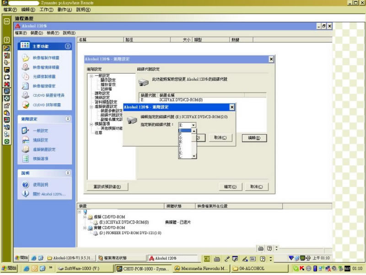Click the pcAnywhere >> expand icon
Image resolution: width=366 pixels, height=275 pixels.
point(7,21)
